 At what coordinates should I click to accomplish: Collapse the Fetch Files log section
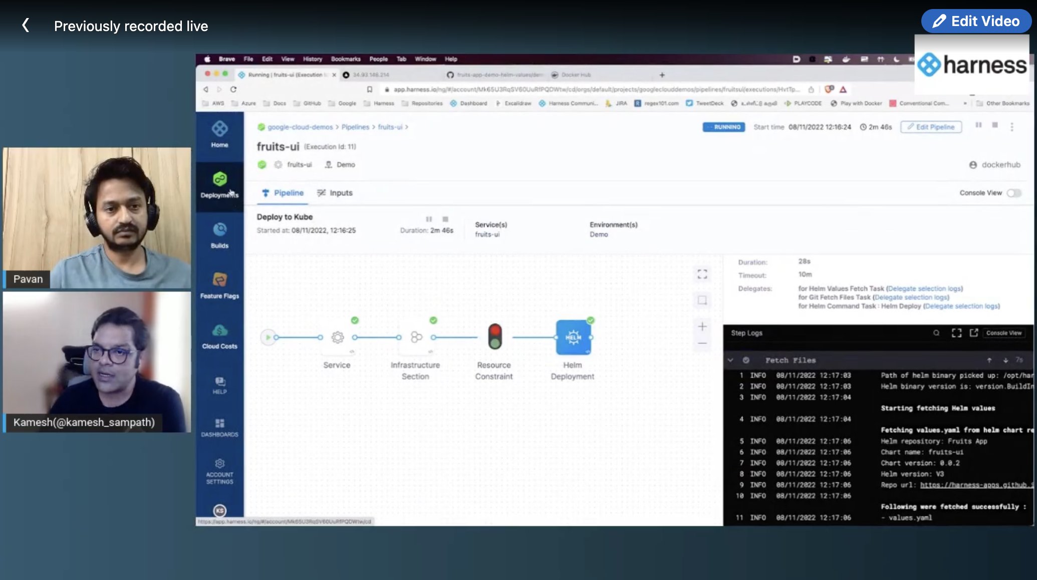point(730,360)
